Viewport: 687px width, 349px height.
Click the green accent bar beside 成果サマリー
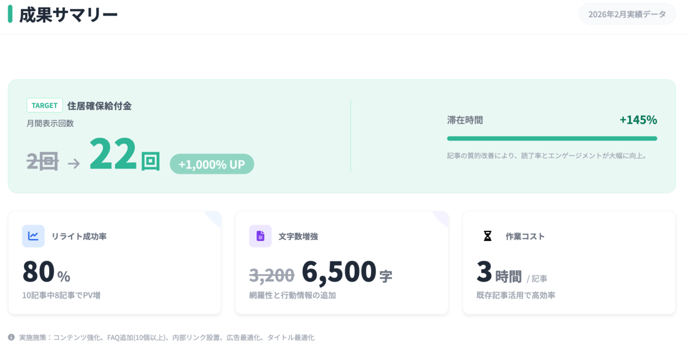10,14
